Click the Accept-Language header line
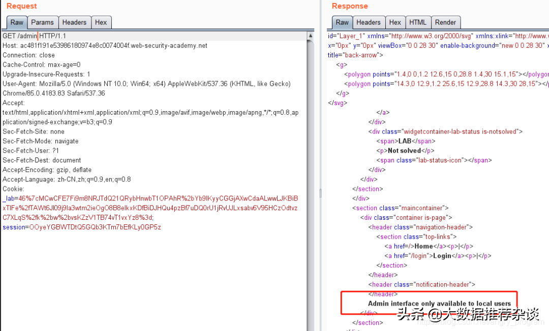Viewport: 549px width, 331px height. click(x=67, y=179)
